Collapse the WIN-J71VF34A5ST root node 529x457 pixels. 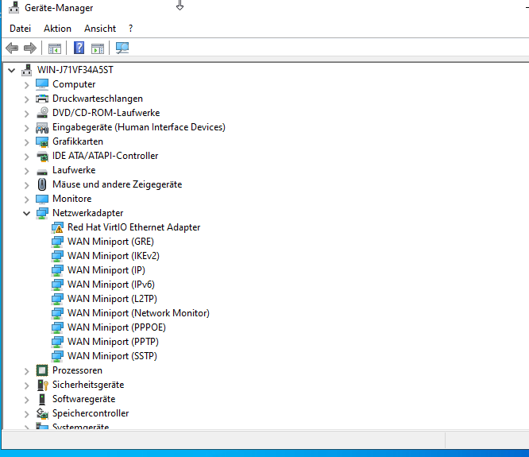tap(11, 70)
